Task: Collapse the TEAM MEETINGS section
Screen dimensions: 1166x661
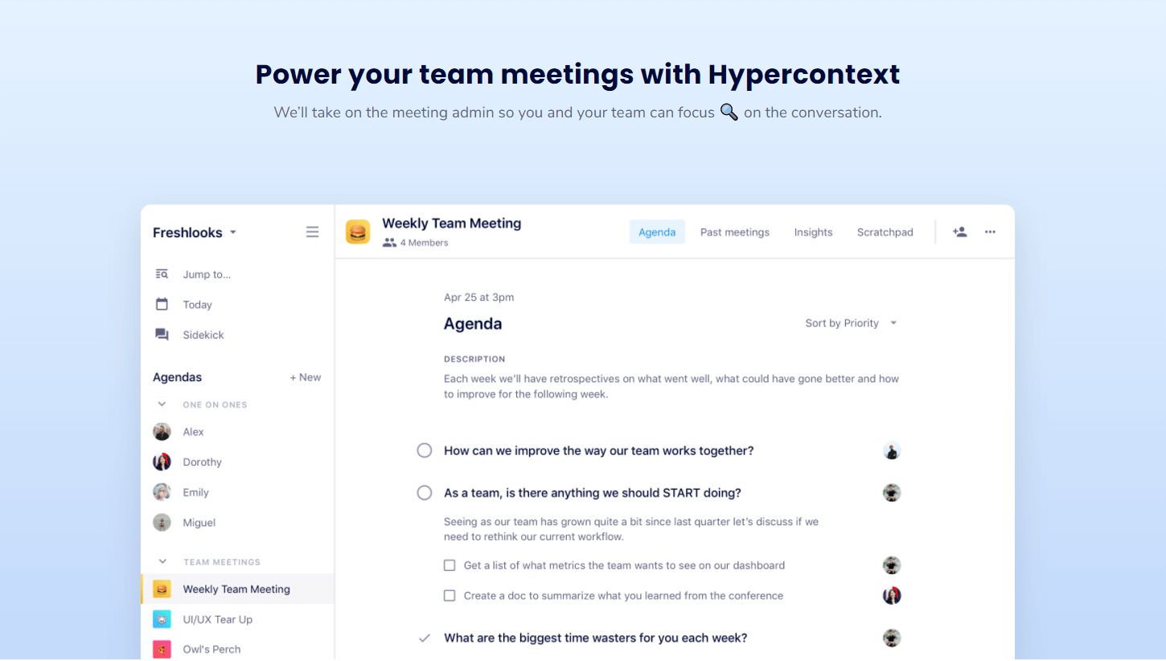Action: point(162,561)
